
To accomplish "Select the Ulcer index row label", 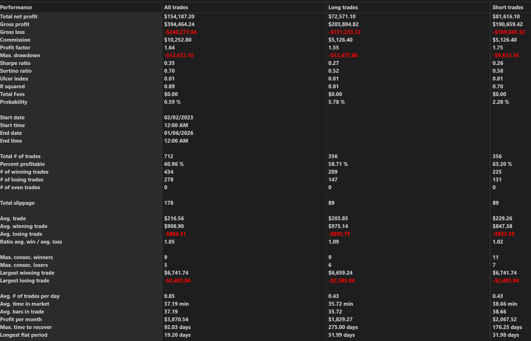I will 14,78.
